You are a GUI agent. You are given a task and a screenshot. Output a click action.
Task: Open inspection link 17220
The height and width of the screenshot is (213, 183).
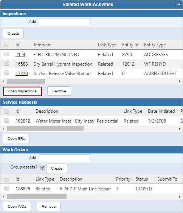[x=22, y=74]
